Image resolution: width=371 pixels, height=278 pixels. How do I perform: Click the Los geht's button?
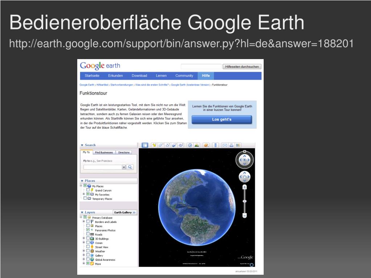point(222,120)
